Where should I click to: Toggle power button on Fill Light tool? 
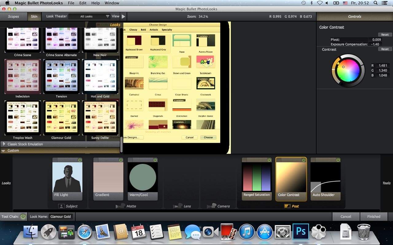80,160
